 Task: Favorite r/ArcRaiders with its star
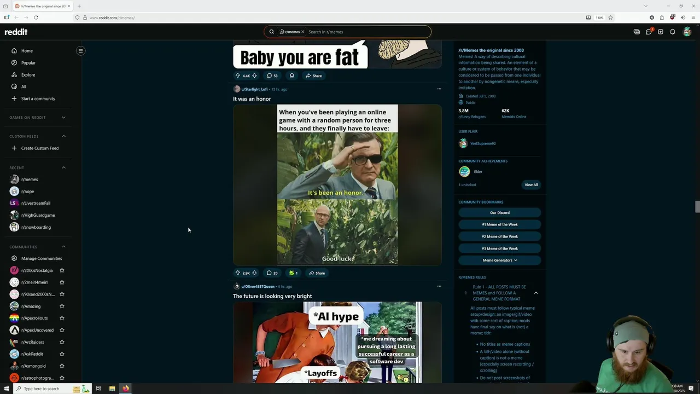tap(62, 342)
